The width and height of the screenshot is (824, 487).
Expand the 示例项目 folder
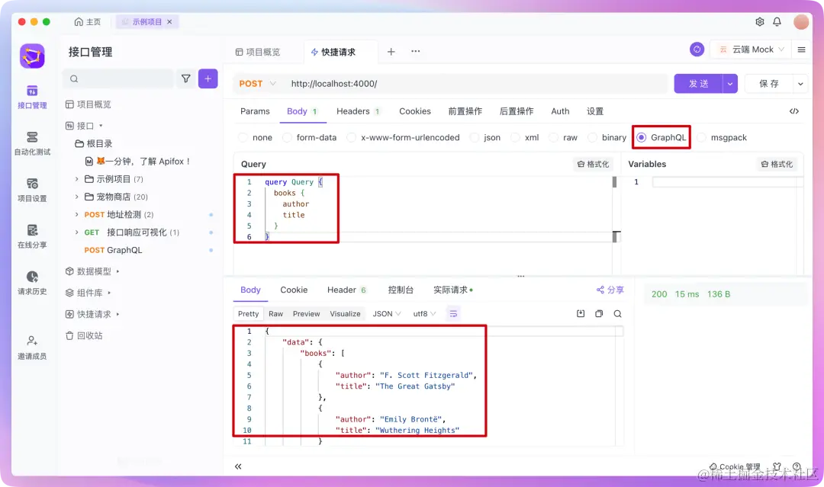point(77,179)
